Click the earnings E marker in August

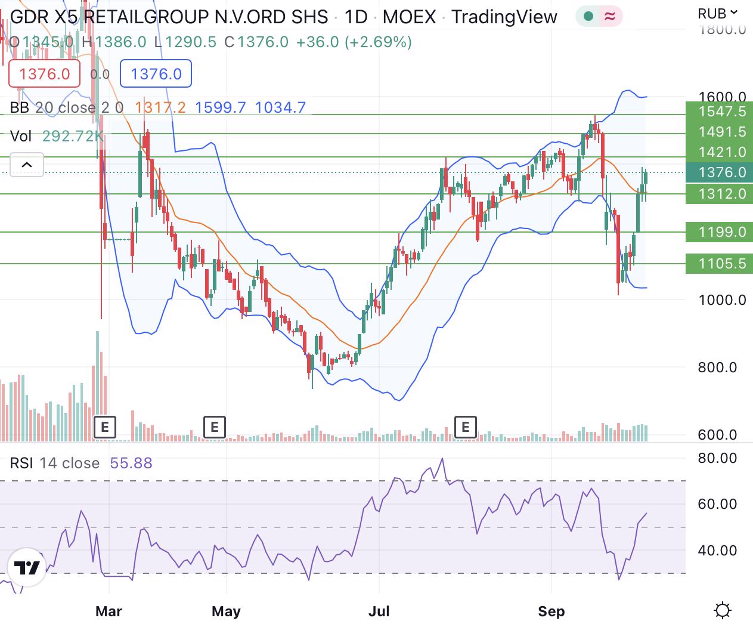click(x=465, y=427)
